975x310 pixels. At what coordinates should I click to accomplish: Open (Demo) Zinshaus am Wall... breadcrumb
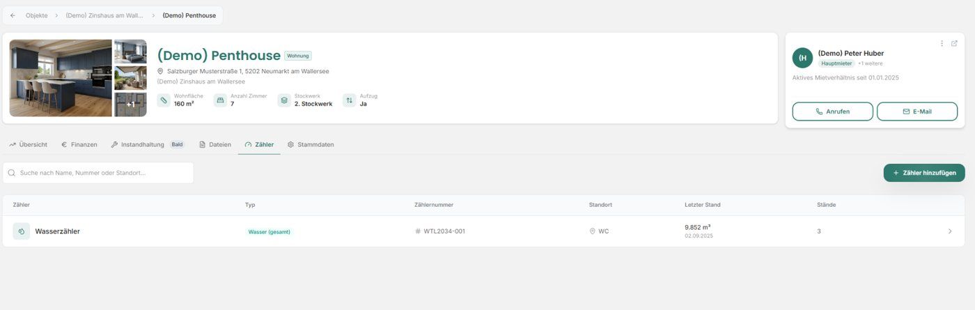point(104,15)
